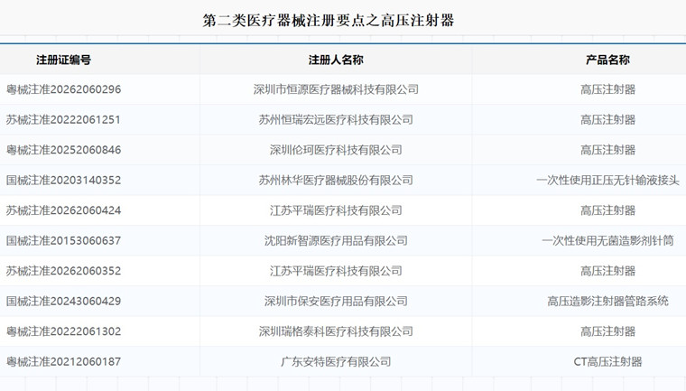
Task: Select 高压注射器 in row 苏械注准20262060424
Action: pyautogui.click(x=607, y=210)
